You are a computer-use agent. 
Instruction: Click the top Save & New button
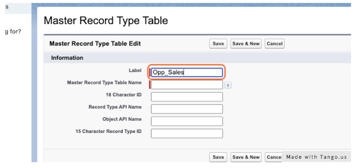pos(246,44)
